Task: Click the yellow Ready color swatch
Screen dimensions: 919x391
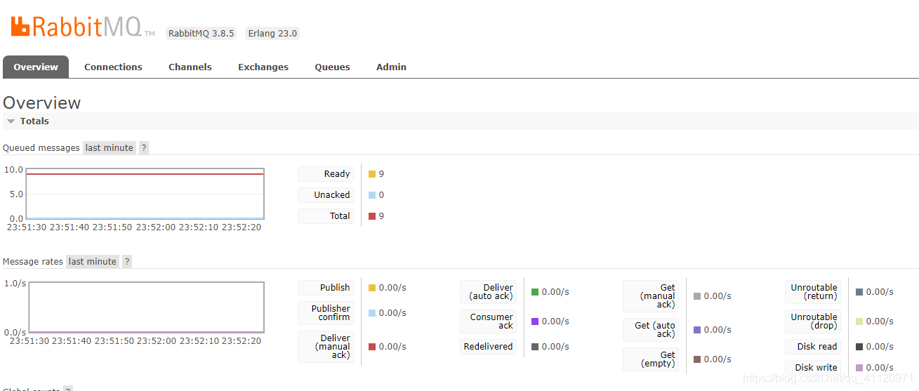Action: pyautogui.click(x=372, y=174)
